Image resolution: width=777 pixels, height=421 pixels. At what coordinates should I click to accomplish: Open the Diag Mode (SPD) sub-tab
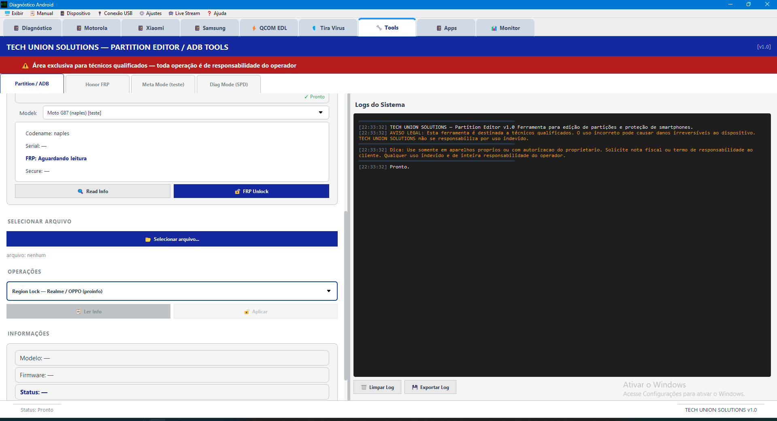(x=229, y=84)
